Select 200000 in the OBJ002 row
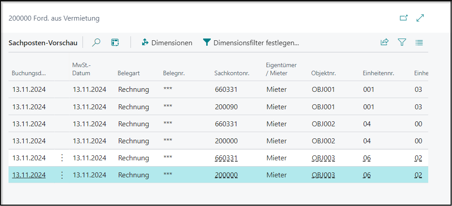Image resolution: width=452 pixels, height=206 pixels. [226, 141]
